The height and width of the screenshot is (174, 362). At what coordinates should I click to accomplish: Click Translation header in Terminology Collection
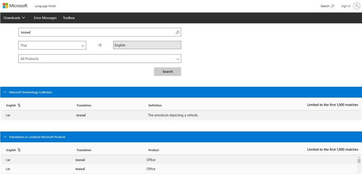point(84,105)
